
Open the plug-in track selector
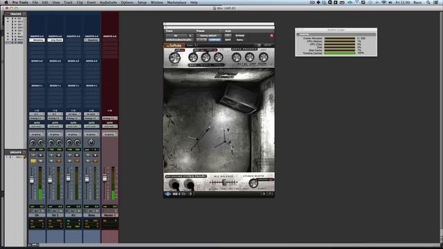pyautogui.click(x=176, y=36)
